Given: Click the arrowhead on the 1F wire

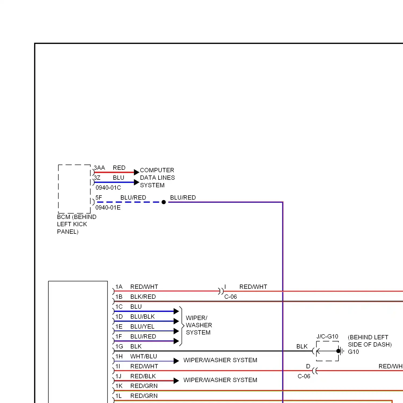Looking at the screenshot, I should pos(176,341).
